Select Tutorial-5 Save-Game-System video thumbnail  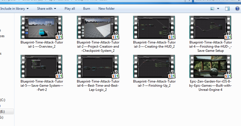pyautogui.click(x=42, y=66)
